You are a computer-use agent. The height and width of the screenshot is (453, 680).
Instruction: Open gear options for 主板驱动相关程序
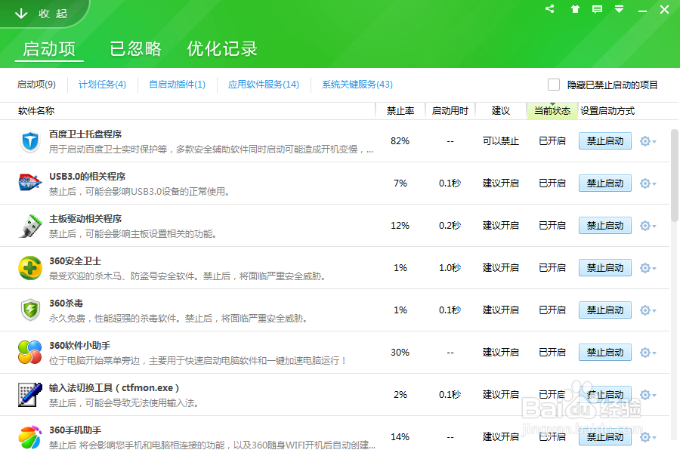pyautogui.click(x=648, y=226)
